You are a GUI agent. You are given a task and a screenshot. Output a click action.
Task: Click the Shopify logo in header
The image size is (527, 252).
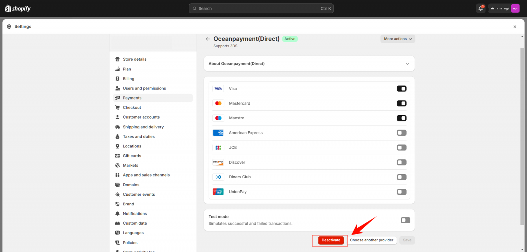18,9
